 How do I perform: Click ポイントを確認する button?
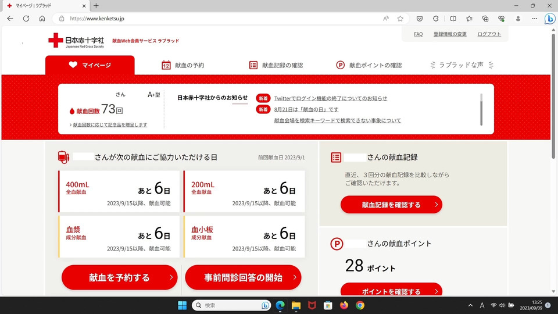click(x=391, y=290)
